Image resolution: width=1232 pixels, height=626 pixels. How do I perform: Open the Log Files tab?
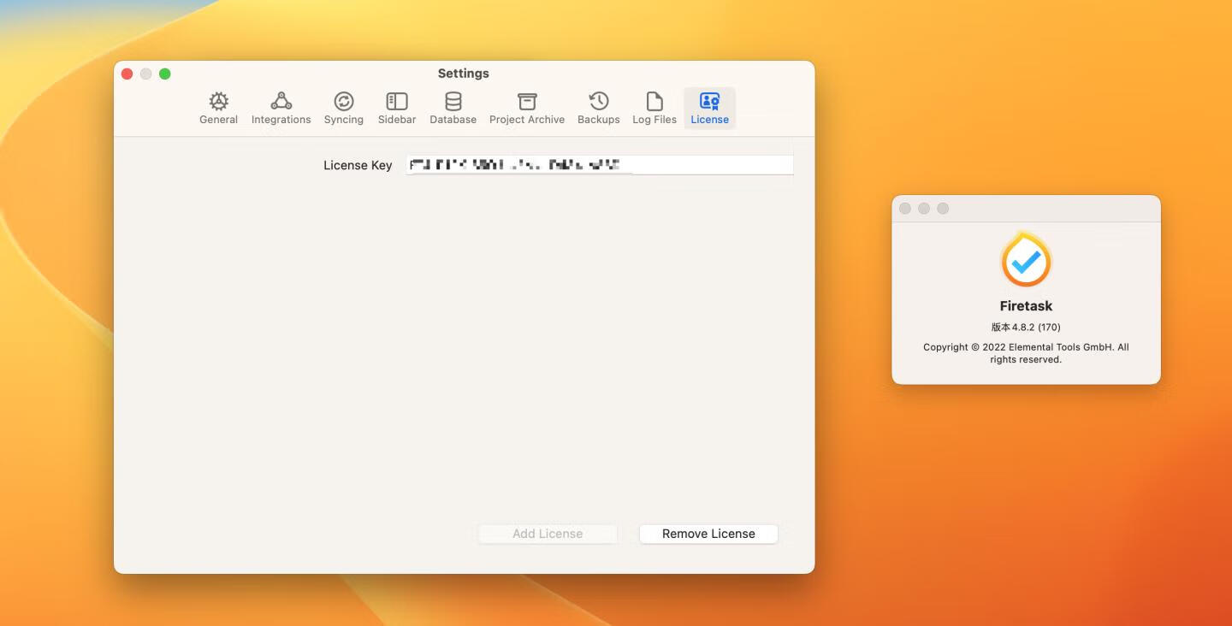click(x=654, y=109)
